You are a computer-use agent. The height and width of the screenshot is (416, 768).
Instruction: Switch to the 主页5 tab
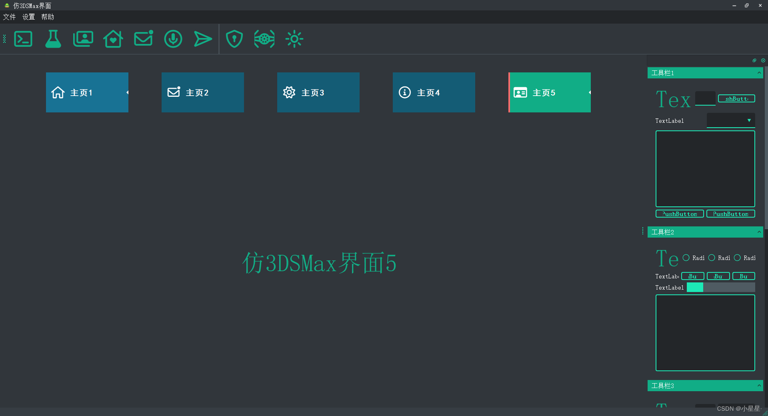(x=550, y=92)
